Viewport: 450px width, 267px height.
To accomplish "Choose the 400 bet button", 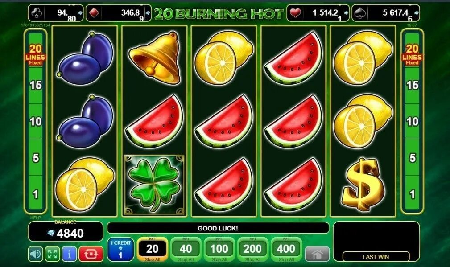I will point(286,249).
